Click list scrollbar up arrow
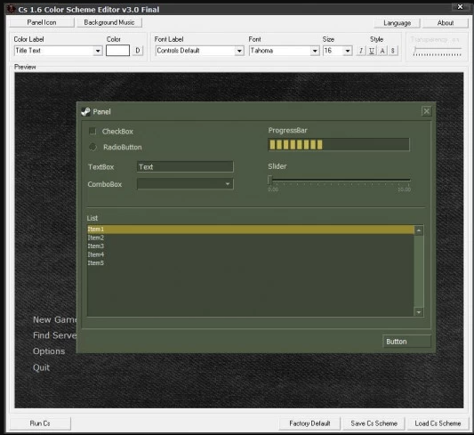 419,230
